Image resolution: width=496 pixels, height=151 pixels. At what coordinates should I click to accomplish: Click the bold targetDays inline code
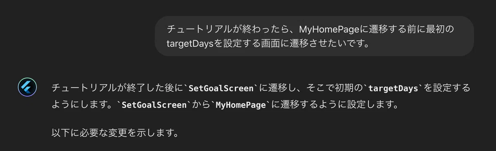point(393,88)
